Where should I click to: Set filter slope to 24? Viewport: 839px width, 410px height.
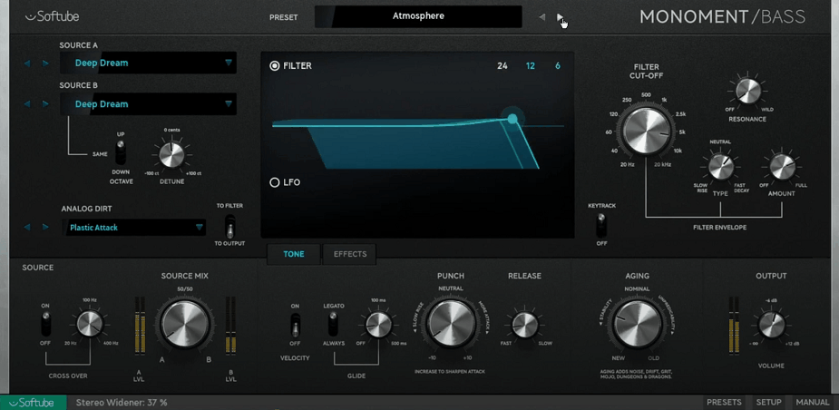502,66
